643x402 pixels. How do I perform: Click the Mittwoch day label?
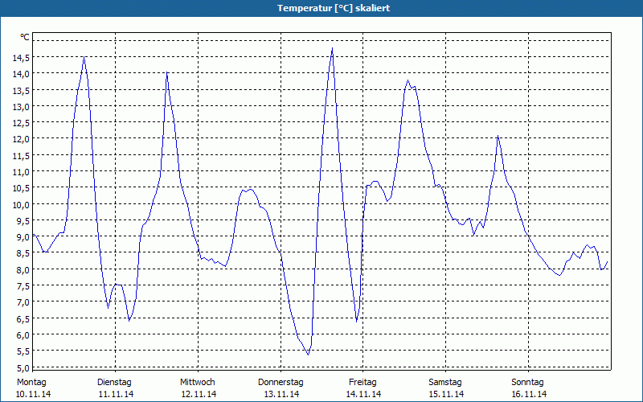[197, 382]
